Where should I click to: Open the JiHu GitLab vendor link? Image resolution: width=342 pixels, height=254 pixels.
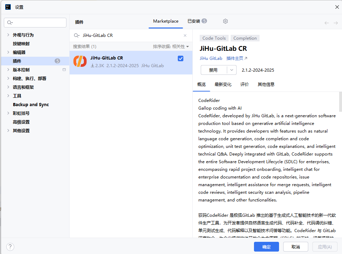(x=211, y=58)
